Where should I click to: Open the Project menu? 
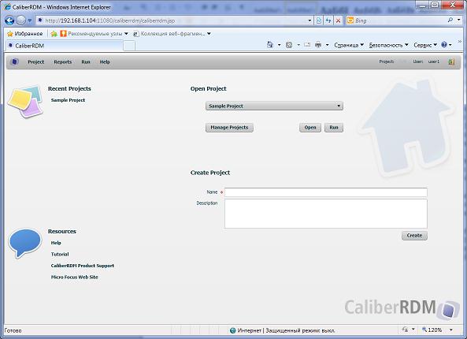(35, 61)
